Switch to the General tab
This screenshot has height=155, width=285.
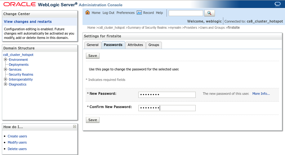(92, 45)
